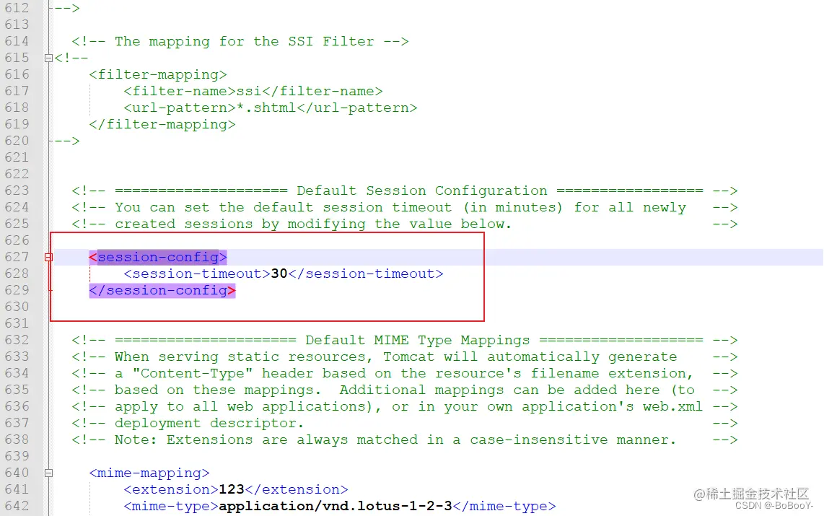The width and height of the screenshot is (824, 516).
Task: Click the opening <session-timeout> tag
Action: (x=197, y=274)
